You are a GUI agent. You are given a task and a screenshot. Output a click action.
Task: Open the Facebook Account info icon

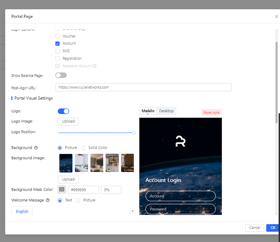95,66
